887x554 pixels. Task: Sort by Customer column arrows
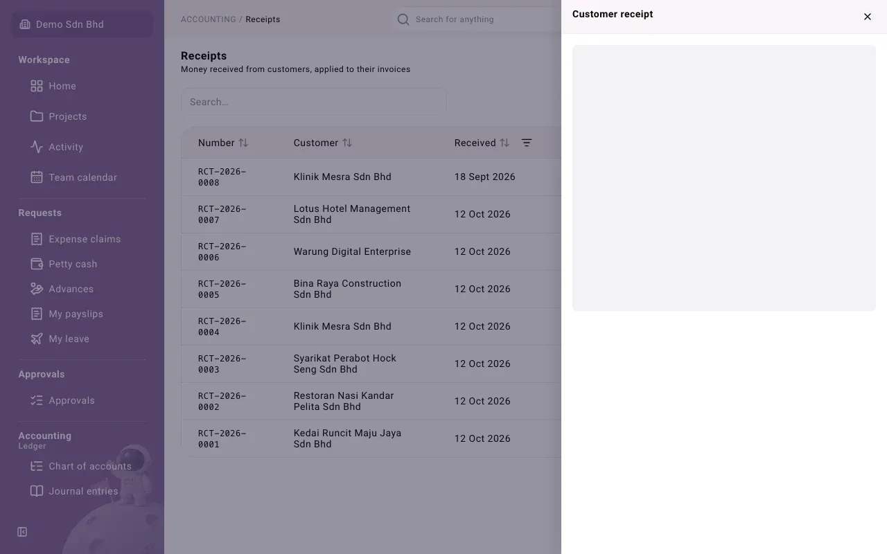347,143
